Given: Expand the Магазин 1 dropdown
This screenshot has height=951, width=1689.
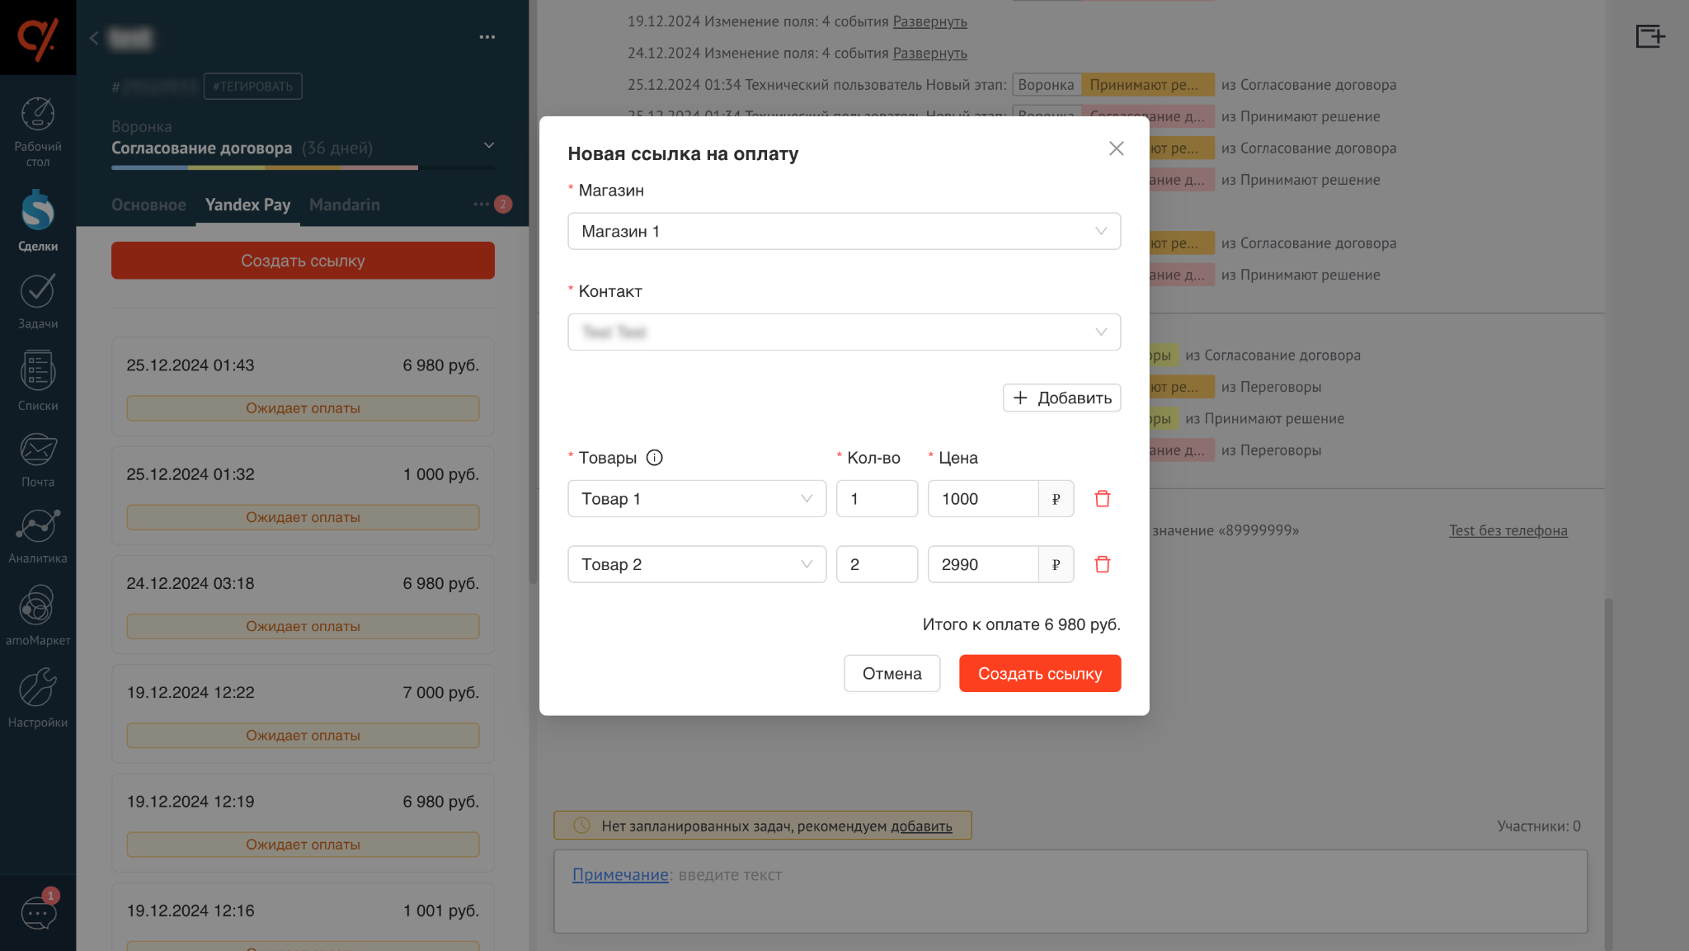Looking at the screenshot, I should coord(844,232).
